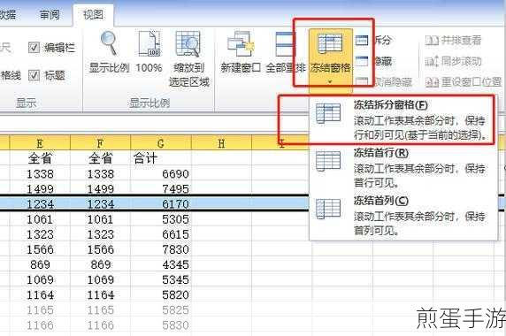Click column E cell 1338

pyautogui.click(x=40, y=174)
